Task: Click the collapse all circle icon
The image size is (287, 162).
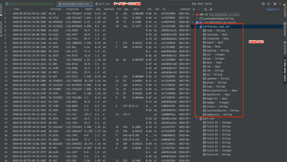Action: 263,4
